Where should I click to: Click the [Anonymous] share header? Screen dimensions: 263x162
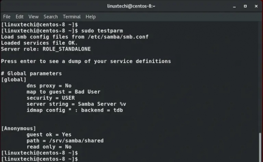click(x=18, y=128)
